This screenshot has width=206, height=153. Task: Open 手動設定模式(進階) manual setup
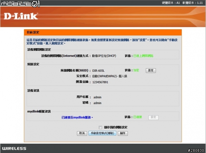[x=102, y=133]
